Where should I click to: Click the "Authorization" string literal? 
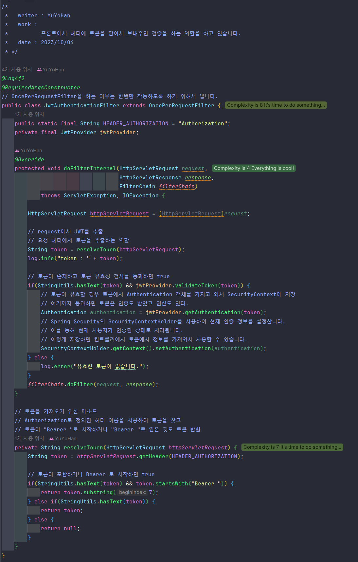coord(203,124)
